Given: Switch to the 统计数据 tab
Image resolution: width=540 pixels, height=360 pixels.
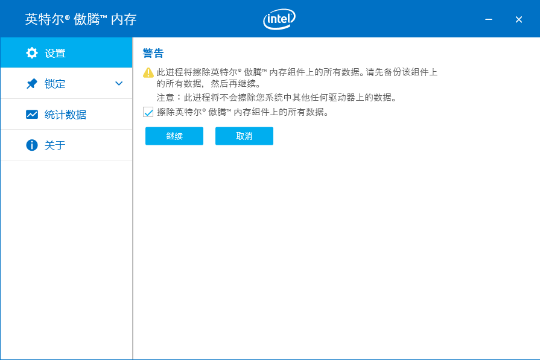Looking at the screenshot, I should tap(65, 115).
